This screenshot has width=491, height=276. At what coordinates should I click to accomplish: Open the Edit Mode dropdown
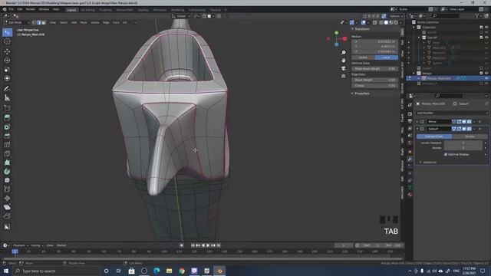coord(17,22)
